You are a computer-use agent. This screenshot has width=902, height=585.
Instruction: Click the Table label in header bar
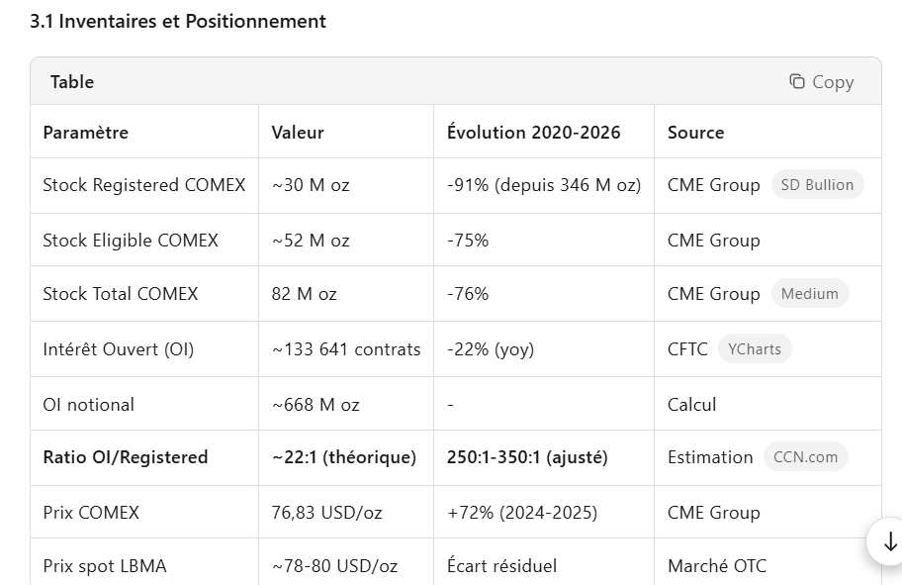point(72,82)
